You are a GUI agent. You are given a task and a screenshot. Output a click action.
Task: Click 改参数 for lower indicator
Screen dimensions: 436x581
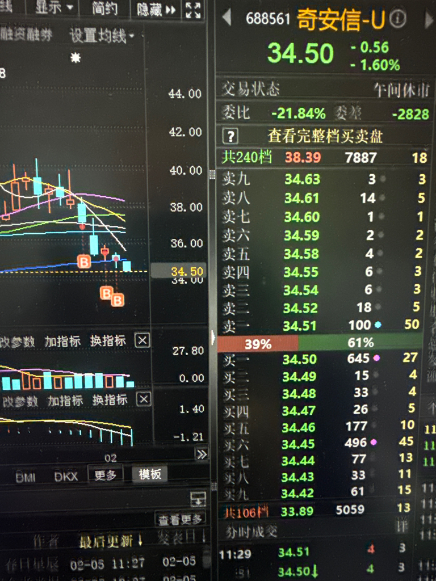click(19, 401)
